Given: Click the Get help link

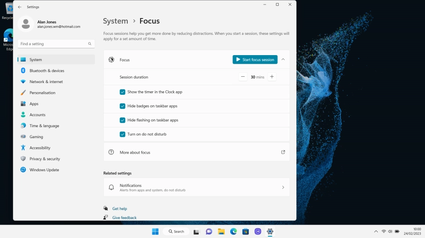Looking at the screenshot, I should pyautogui.click(x=120, y=209).
